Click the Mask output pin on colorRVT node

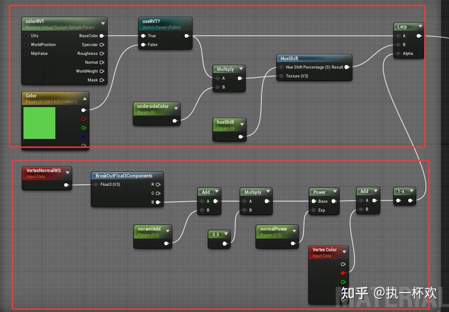tap(102, 80)
